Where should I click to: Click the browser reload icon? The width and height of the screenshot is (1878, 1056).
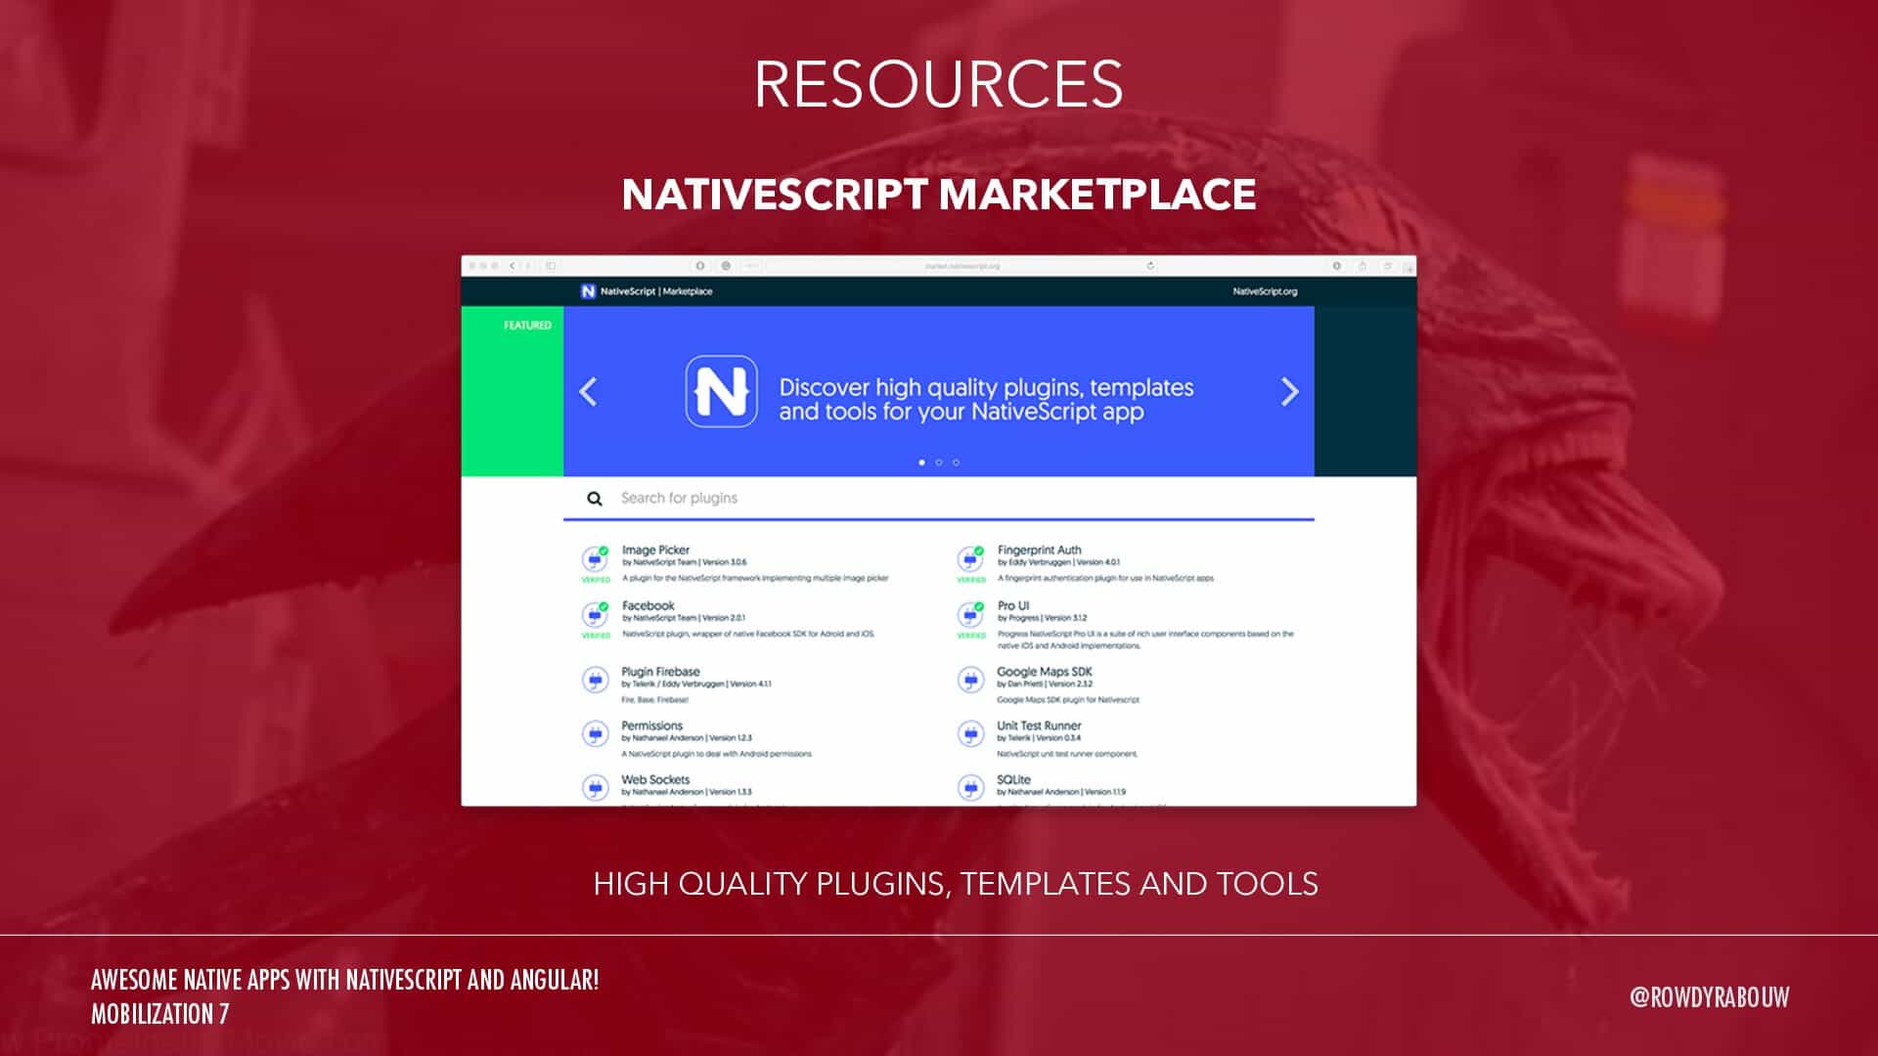[x=1150, y=266]
